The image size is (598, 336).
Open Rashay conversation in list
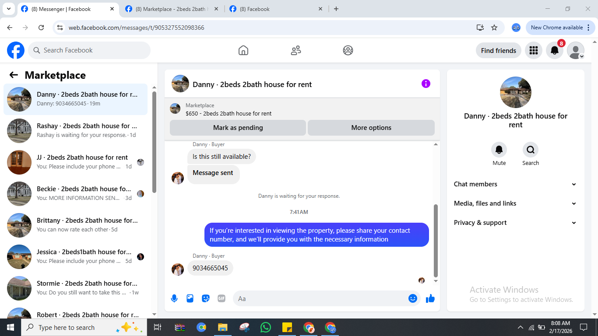[x=76, y=131]
